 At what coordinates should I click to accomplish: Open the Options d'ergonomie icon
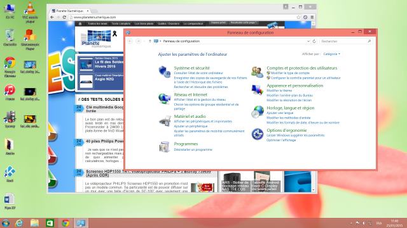click(257, 134)
